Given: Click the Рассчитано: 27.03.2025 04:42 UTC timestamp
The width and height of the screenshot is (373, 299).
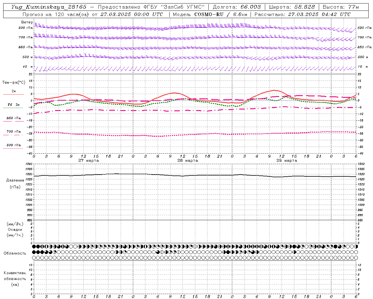Looking at the screenshot, I should click(x=302, y=14).
